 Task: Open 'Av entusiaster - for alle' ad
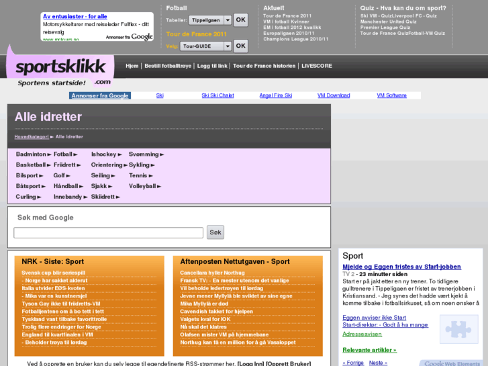coord(75,17)
